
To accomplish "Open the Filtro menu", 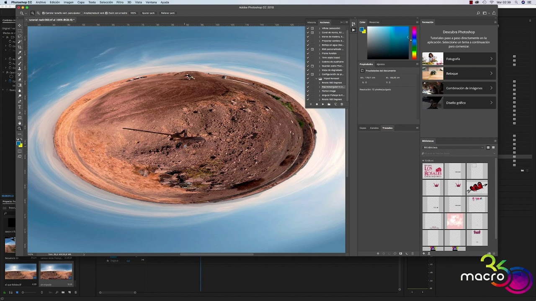I will (x=120, y=3).
